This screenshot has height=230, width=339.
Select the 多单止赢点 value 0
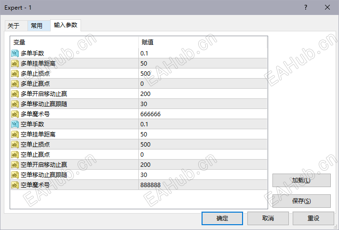[142, 83]
